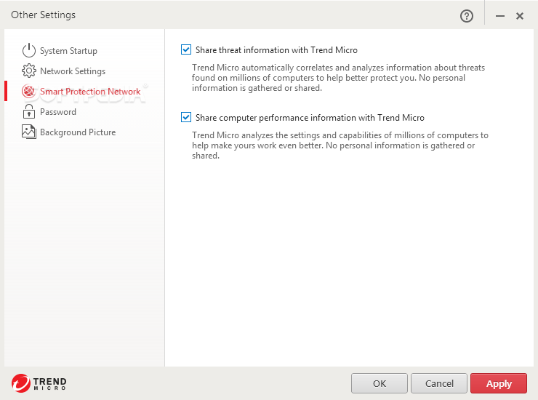Click the Background Picture image icon
538x400 pixels.
pos(29,132)
